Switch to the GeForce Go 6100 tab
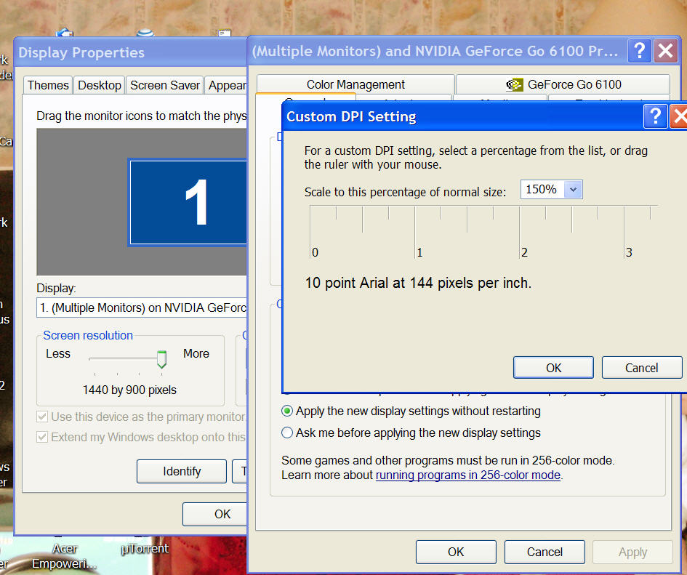 [563, 84]
